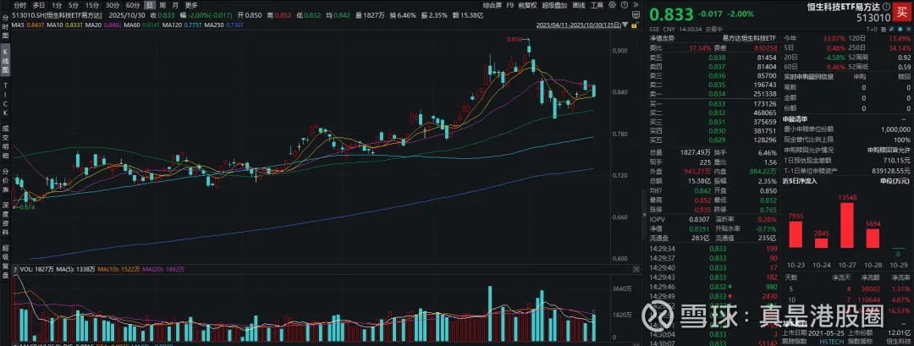914x346 pixels.
Task: Open the info icon beside 恒生科技ETF易方达
Action: click(x=887, y=7)
